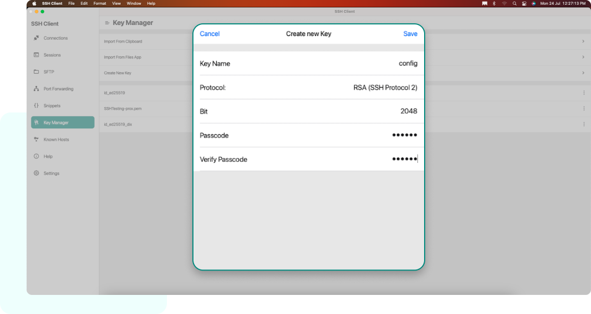Viewport: 591px width, 314px height.
Task: Open Snippets using the braces icon
Action: pos(36,106)
